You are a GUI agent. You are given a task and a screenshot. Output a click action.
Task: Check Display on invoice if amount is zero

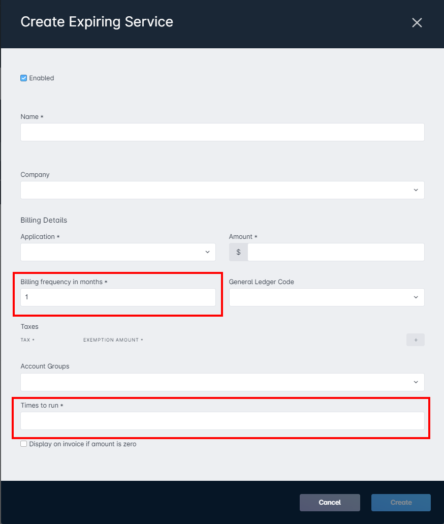(x=24, y=444)
